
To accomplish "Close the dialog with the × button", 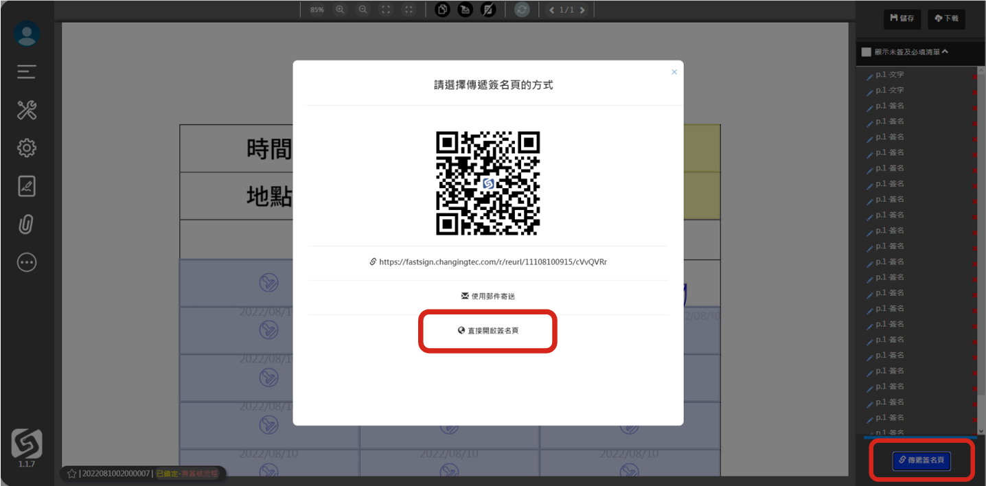I will (x=674, y=72).
